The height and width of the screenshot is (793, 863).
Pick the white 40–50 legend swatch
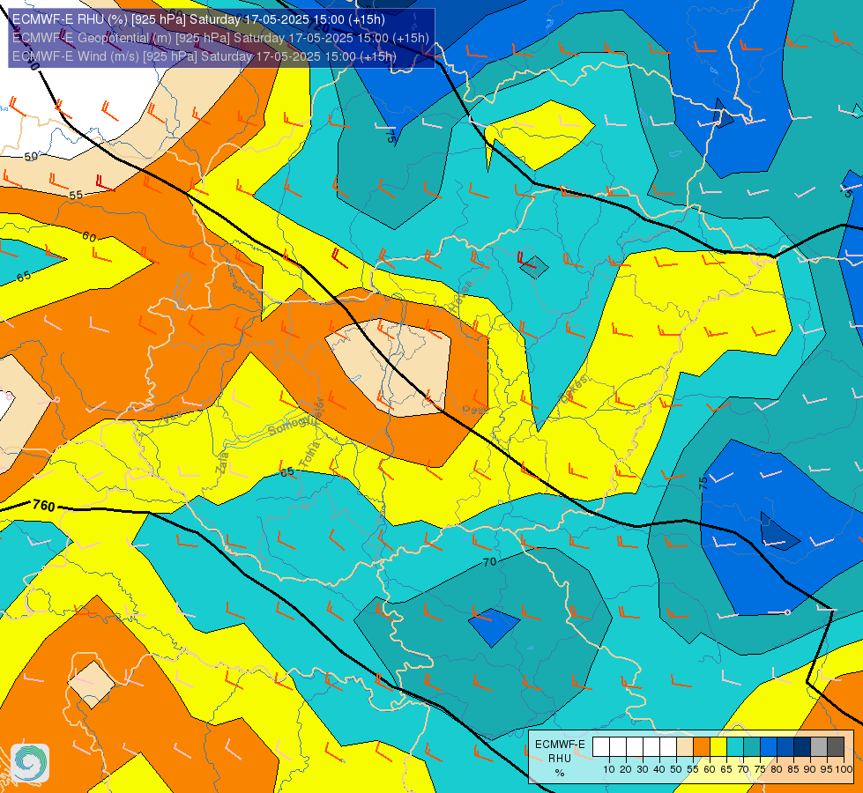668,747
